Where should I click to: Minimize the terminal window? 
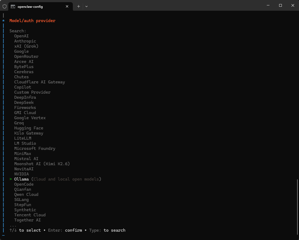pos(268,5)
